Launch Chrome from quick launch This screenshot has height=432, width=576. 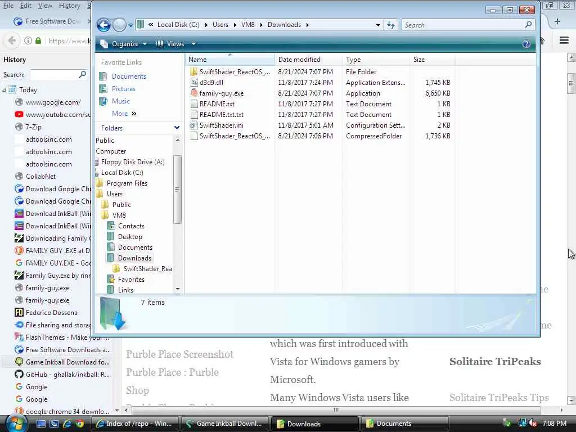click(x=79, y=424)
